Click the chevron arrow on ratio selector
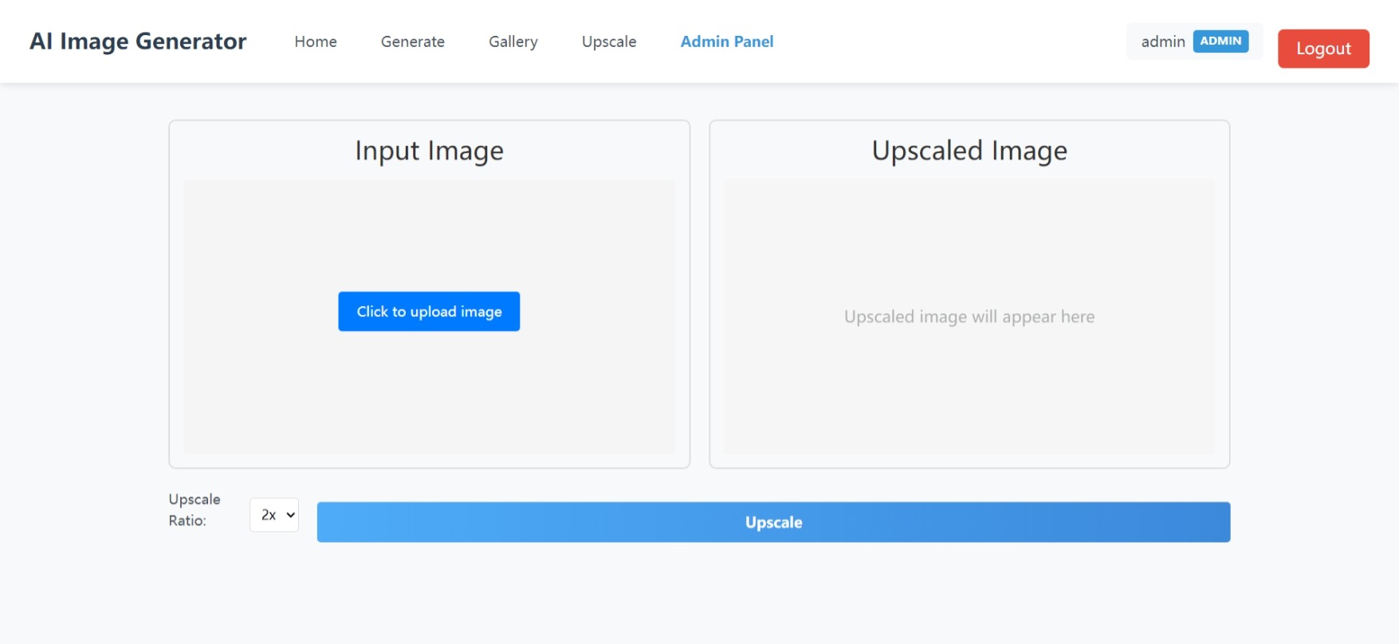The height and width of the screenshot is (644, 1399). point(291,515)
